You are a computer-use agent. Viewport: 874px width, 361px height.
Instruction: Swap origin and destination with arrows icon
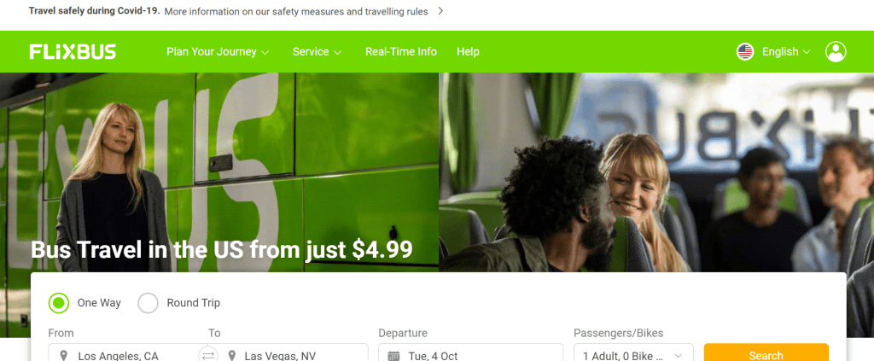point(208,355)
